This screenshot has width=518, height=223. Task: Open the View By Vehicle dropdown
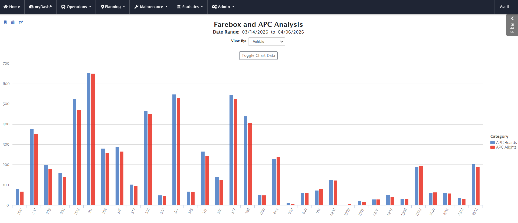(267, 41)
